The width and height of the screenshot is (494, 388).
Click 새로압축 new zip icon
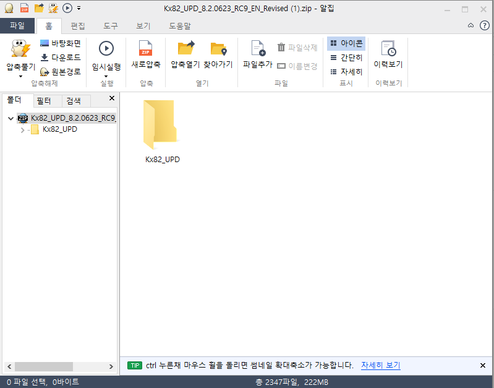coord(145,48)
